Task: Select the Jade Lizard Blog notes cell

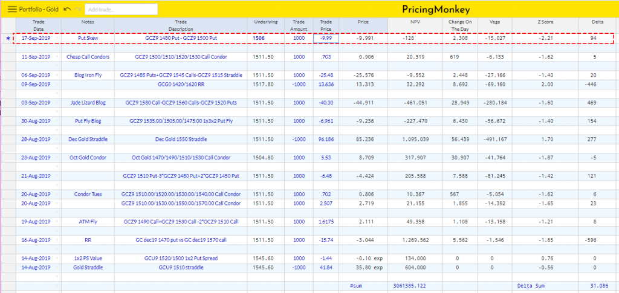Action: (x=88, y=103)
